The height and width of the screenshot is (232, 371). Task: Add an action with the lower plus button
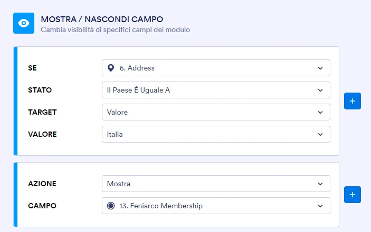click(x=352, y=195)
